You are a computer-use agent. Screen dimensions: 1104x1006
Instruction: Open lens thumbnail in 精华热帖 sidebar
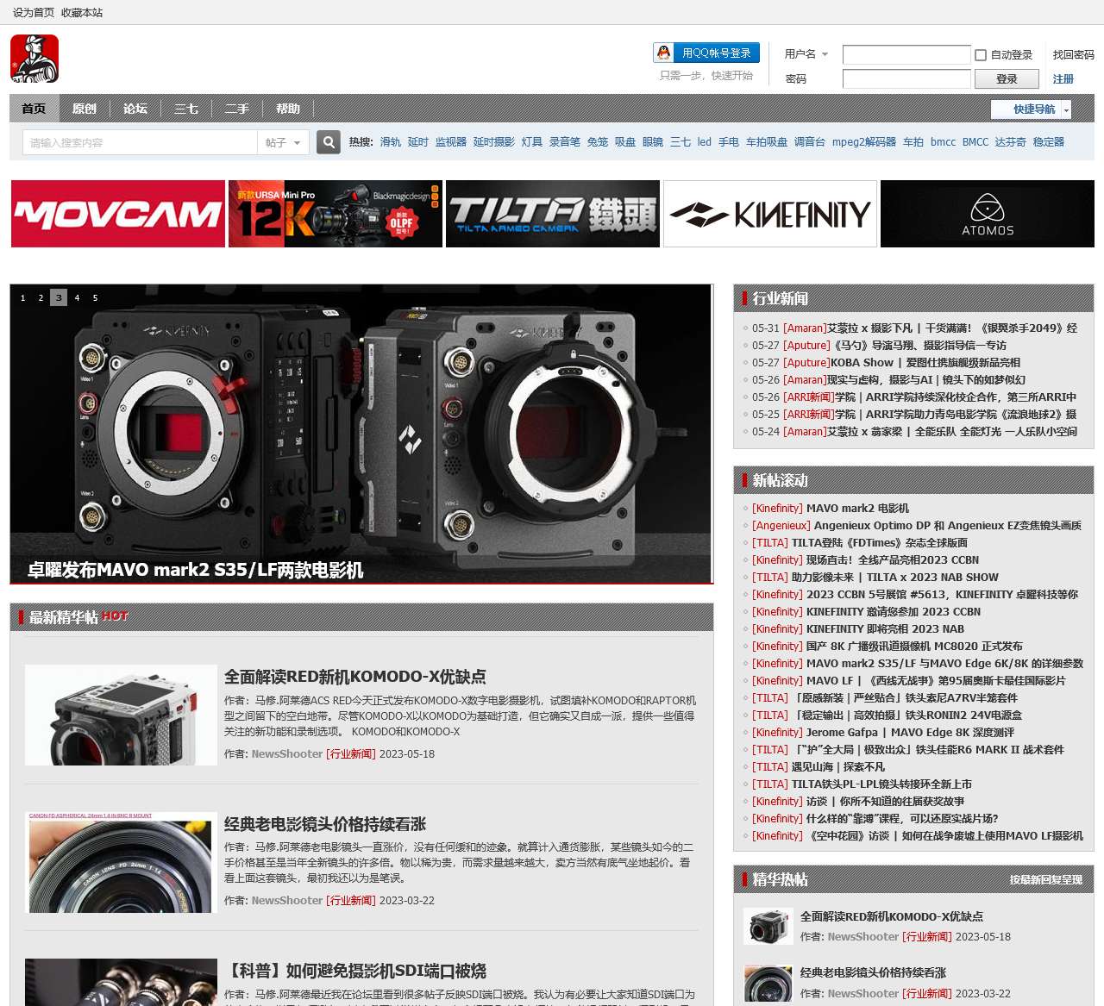point(768,984)
